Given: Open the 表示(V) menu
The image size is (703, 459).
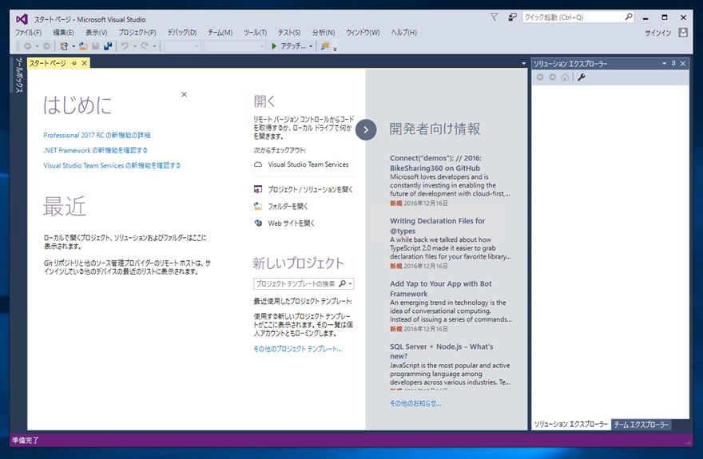Looking at the screenshot, I should (x=97, y=32).
